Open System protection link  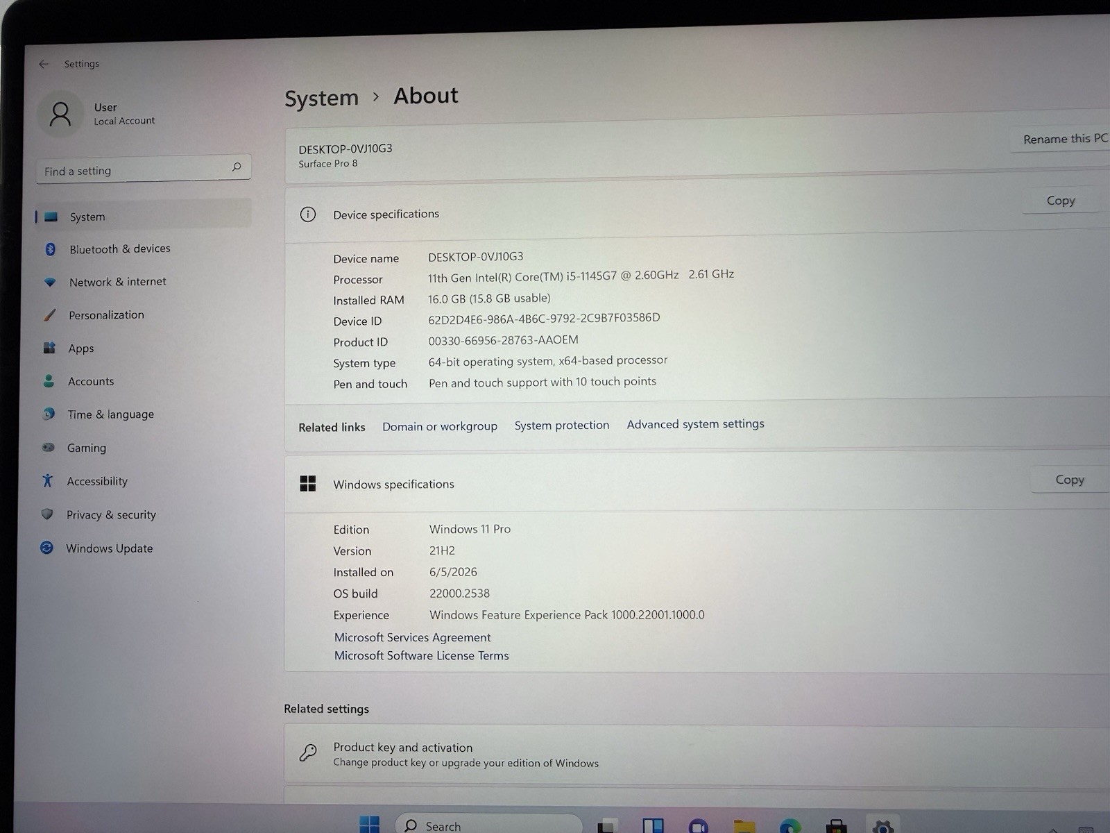click(562, 425)
